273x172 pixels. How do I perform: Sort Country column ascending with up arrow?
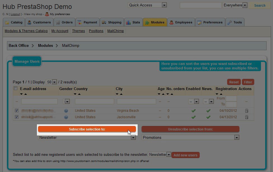[79, 94]
